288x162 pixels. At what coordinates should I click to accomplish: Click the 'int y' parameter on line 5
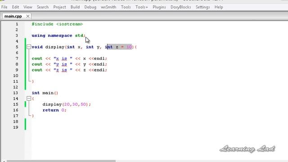pos(93,47)
